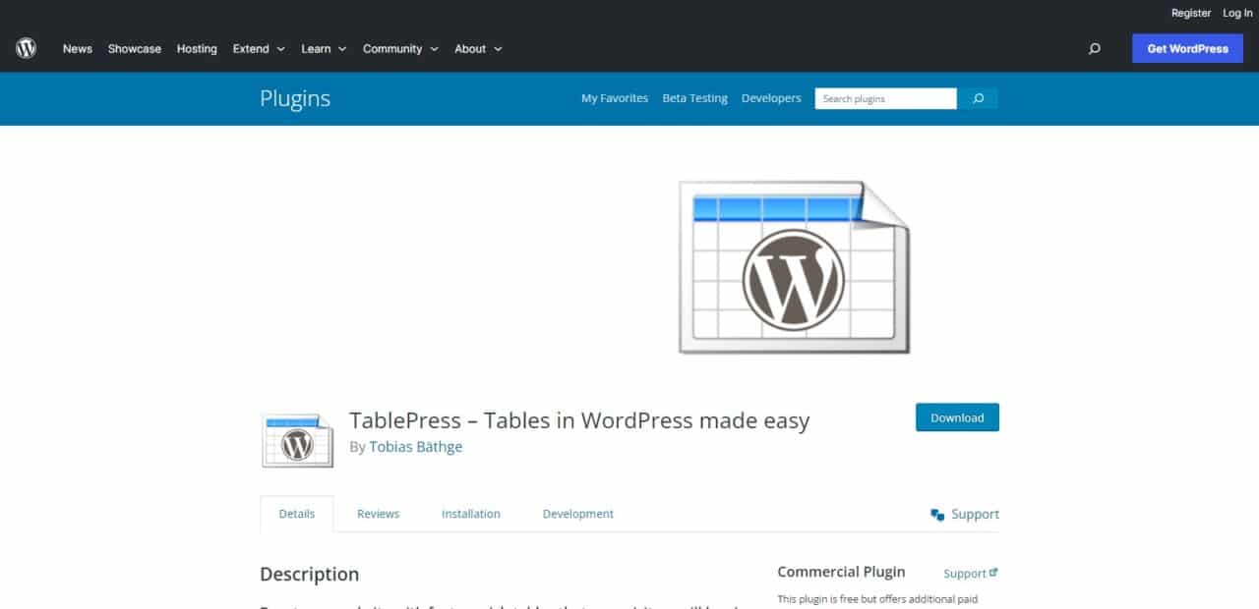The height and width of the screenshot is (609, 1259).
Task: Expand the Learn dropdown menu
Action: coord(324,48)
